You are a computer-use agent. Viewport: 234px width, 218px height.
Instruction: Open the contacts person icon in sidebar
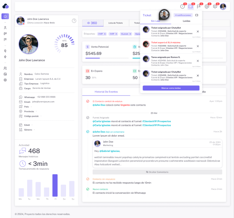[x=5, y=28]
